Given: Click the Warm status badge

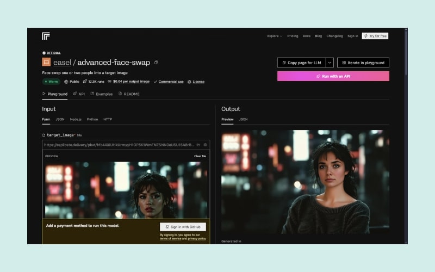Looking at the screenshot, I should click(x=51, y=82).
